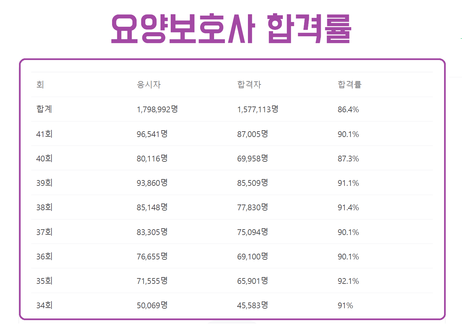This screenshot has height=331, width=462.
Task: Click the 86.4% overall pass rate
Action: tap(348, 110)
